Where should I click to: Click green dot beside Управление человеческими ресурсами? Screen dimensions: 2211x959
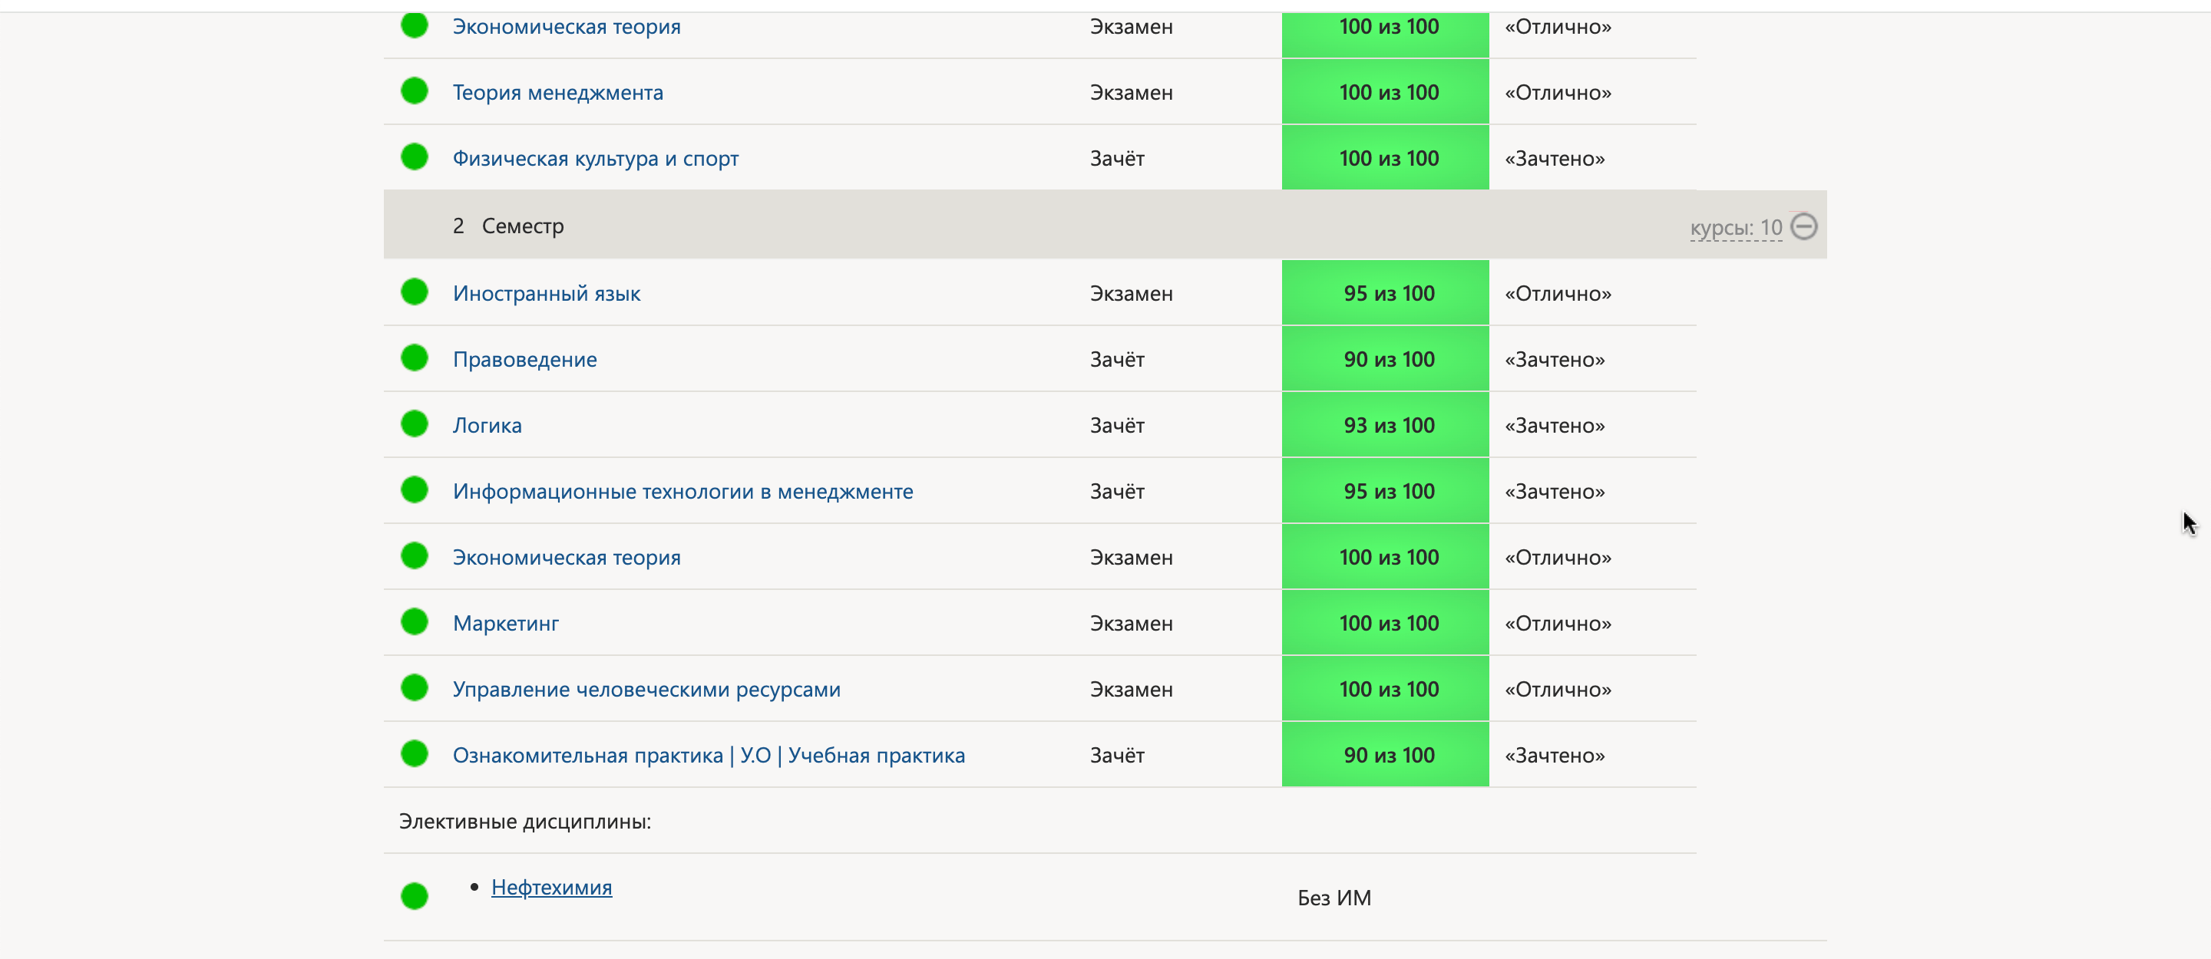pos(414,688)
